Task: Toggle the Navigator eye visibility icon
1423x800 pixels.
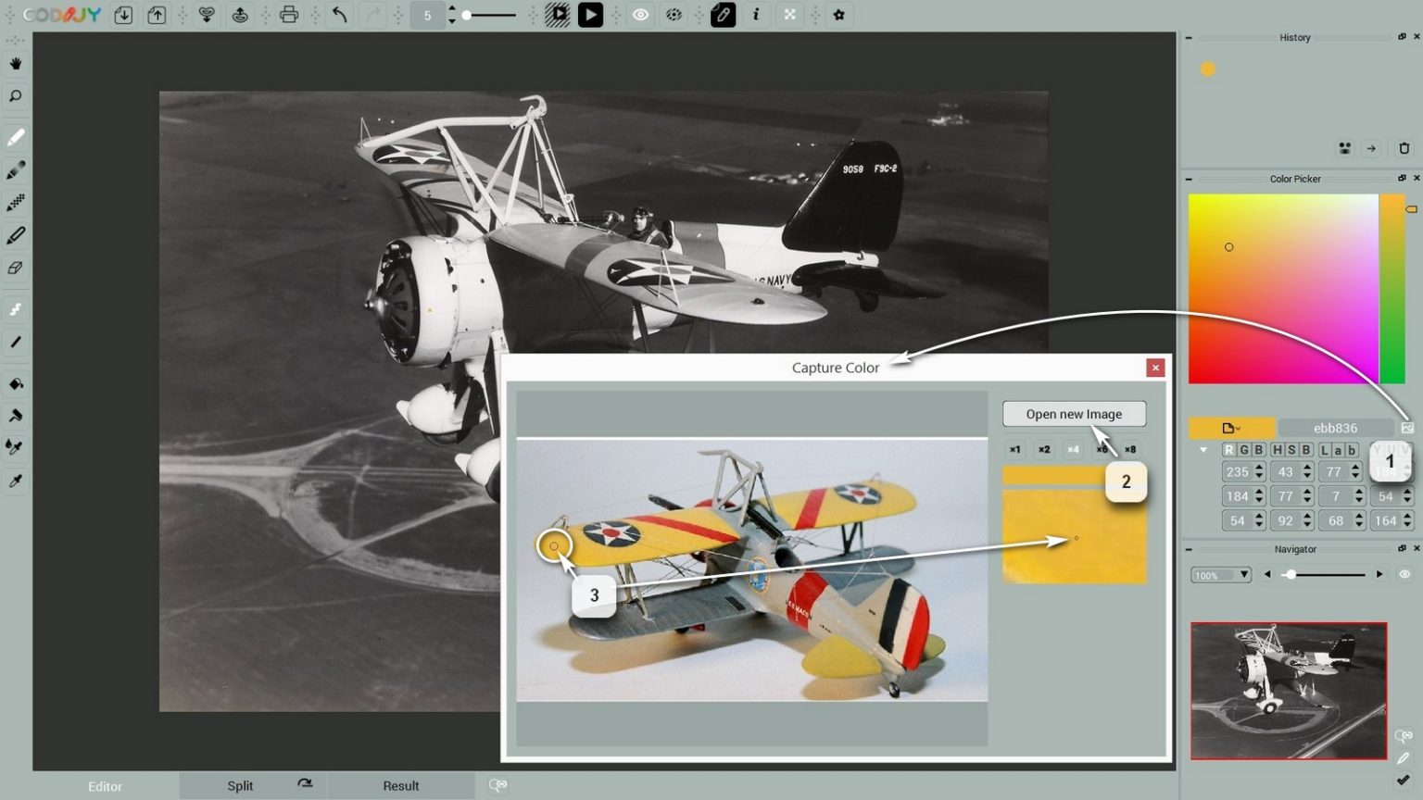Action: coord(1404,574)
